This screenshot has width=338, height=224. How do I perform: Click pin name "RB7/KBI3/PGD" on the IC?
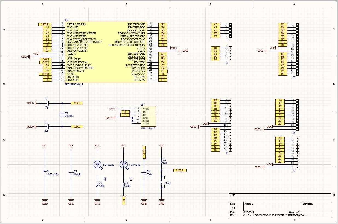tap(136, 25)
